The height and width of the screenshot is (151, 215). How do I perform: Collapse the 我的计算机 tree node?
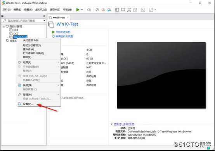click(x=4, y=26)
